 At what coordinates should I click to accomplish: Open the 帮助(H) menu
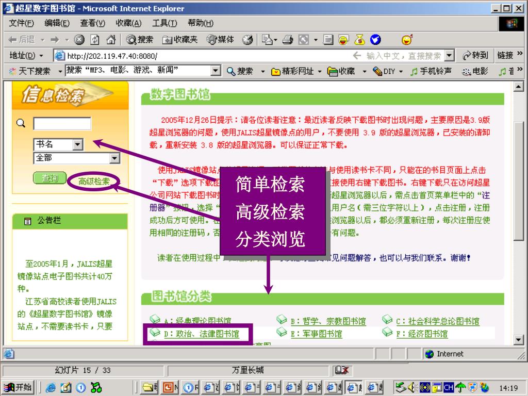201,23
